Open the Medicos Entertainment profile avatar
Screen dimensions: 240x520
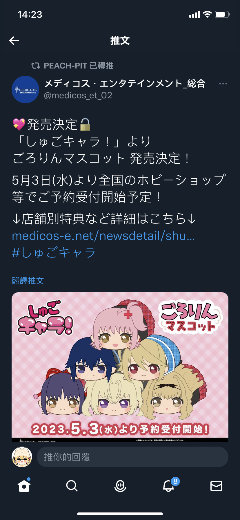26,89
